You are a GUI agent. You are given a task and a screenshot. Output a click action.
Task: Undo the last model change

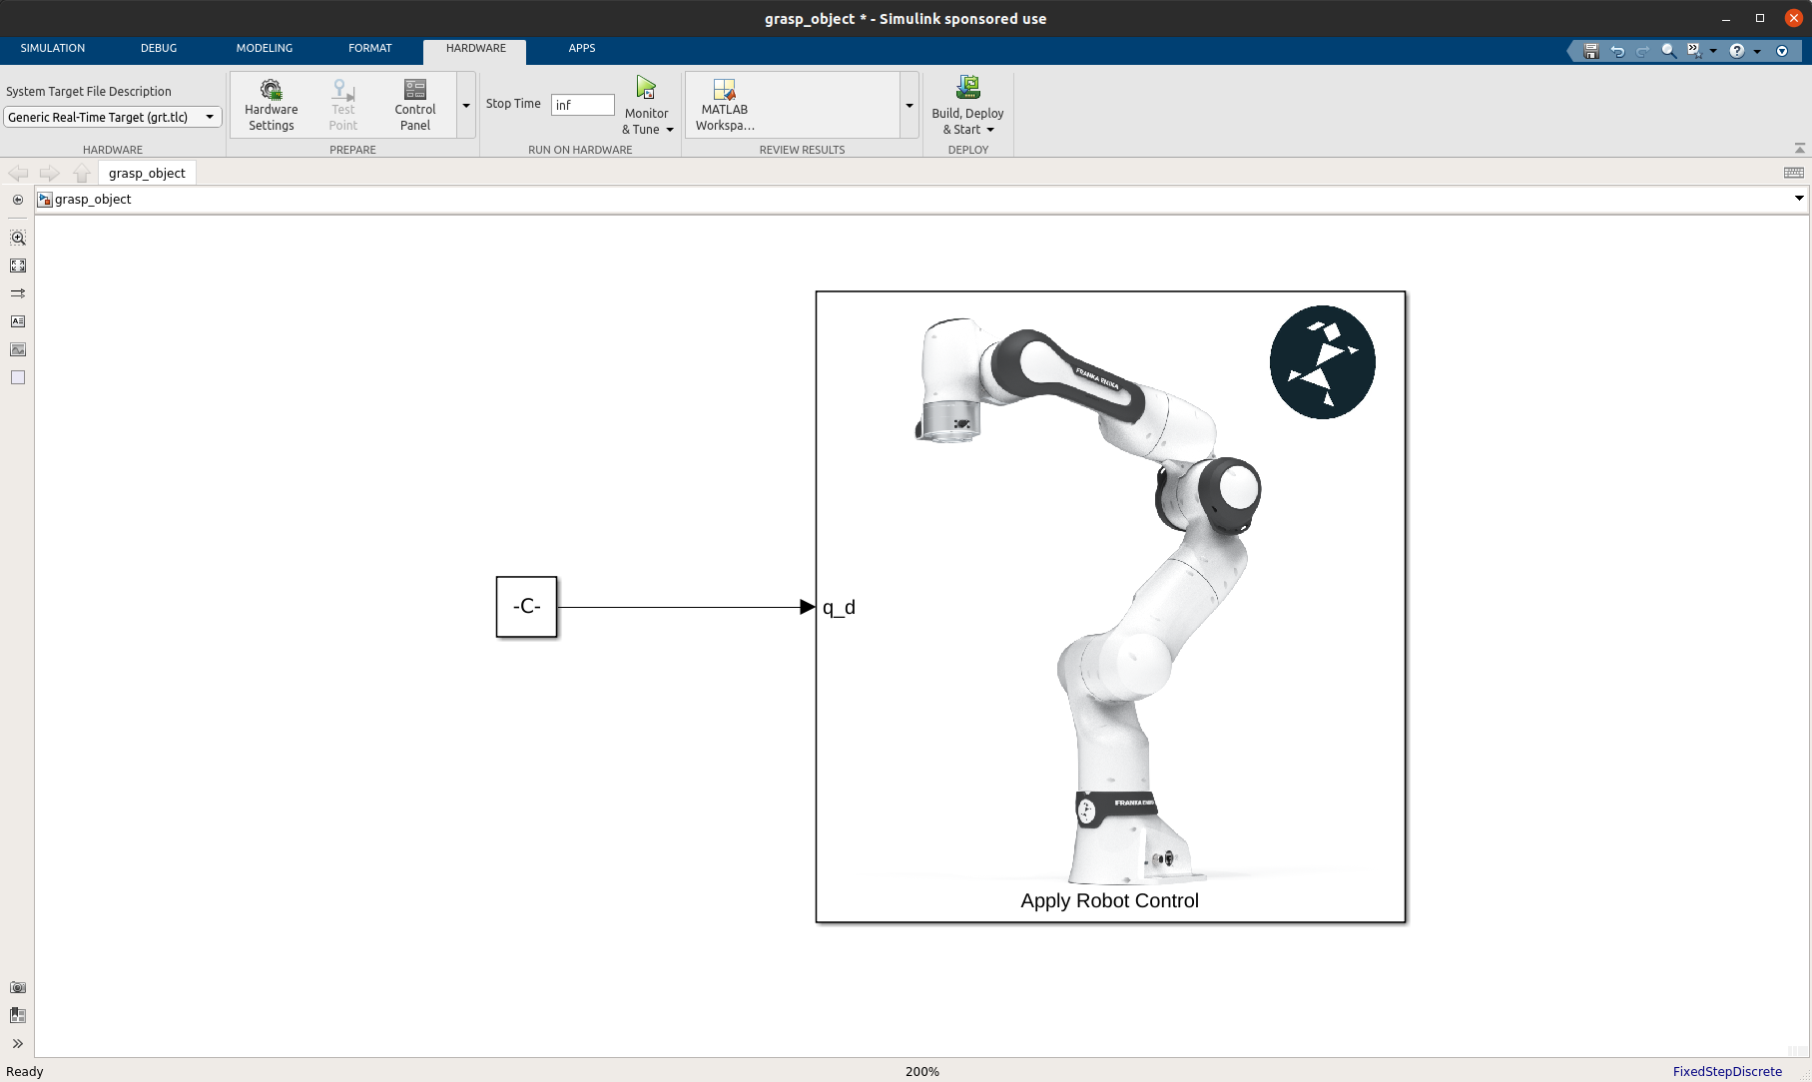1616,50
